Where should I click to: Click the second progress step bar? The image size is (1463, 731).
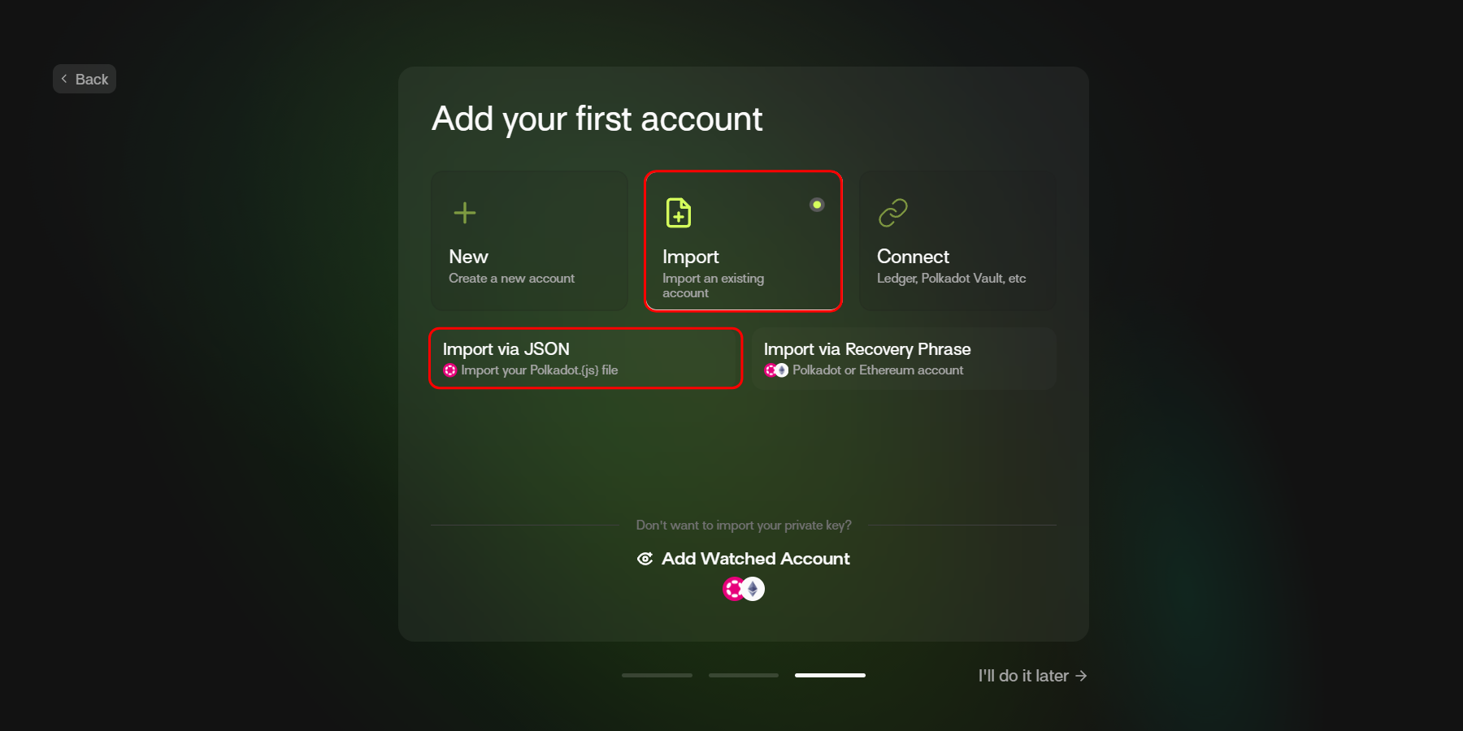[x=744, y=675]
